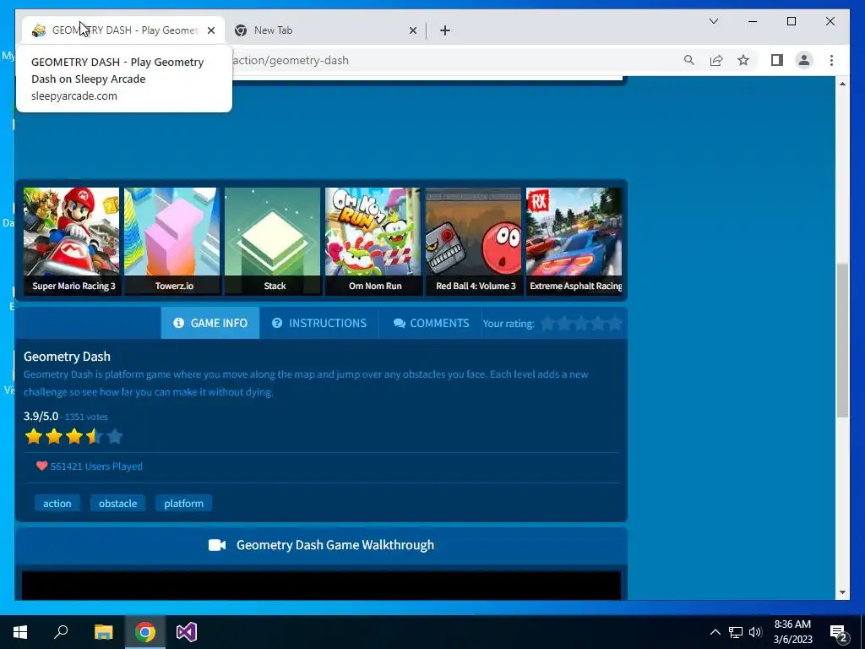Switch to the GEOMETRY DASH tab
Image resolution: width=865 pixels, height=649 pixels.
coord(122,30)
